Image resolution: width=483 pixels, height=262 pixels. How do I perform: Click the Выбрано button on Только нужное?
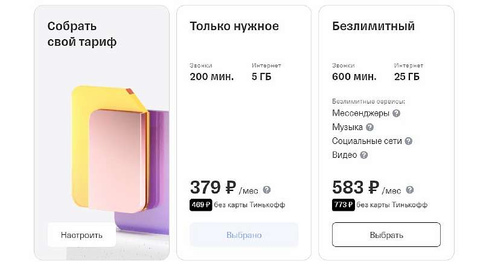pyautogui.click(x=244, y=234)
